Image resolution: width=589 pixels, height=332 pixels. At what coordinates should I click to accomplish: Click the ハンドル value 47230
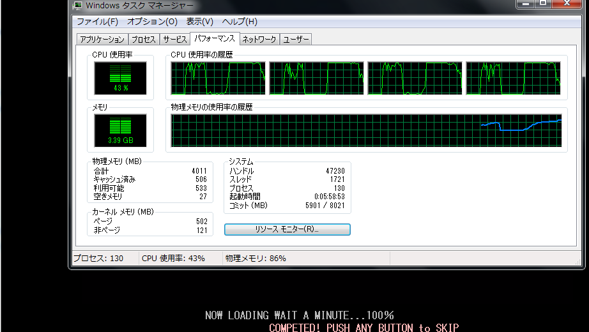[335, 171]
